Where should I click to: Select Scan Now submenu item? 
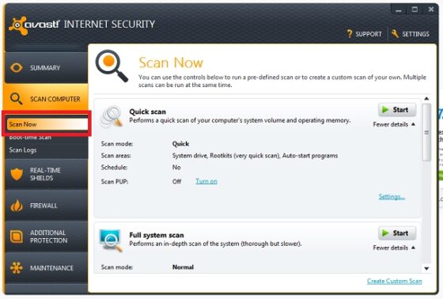point(47,124)
